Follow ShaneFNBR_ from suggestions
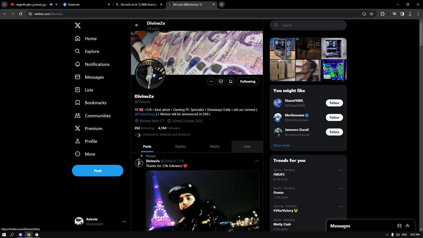423x238 pixels. pyautogui.click(x=334, y=103)
